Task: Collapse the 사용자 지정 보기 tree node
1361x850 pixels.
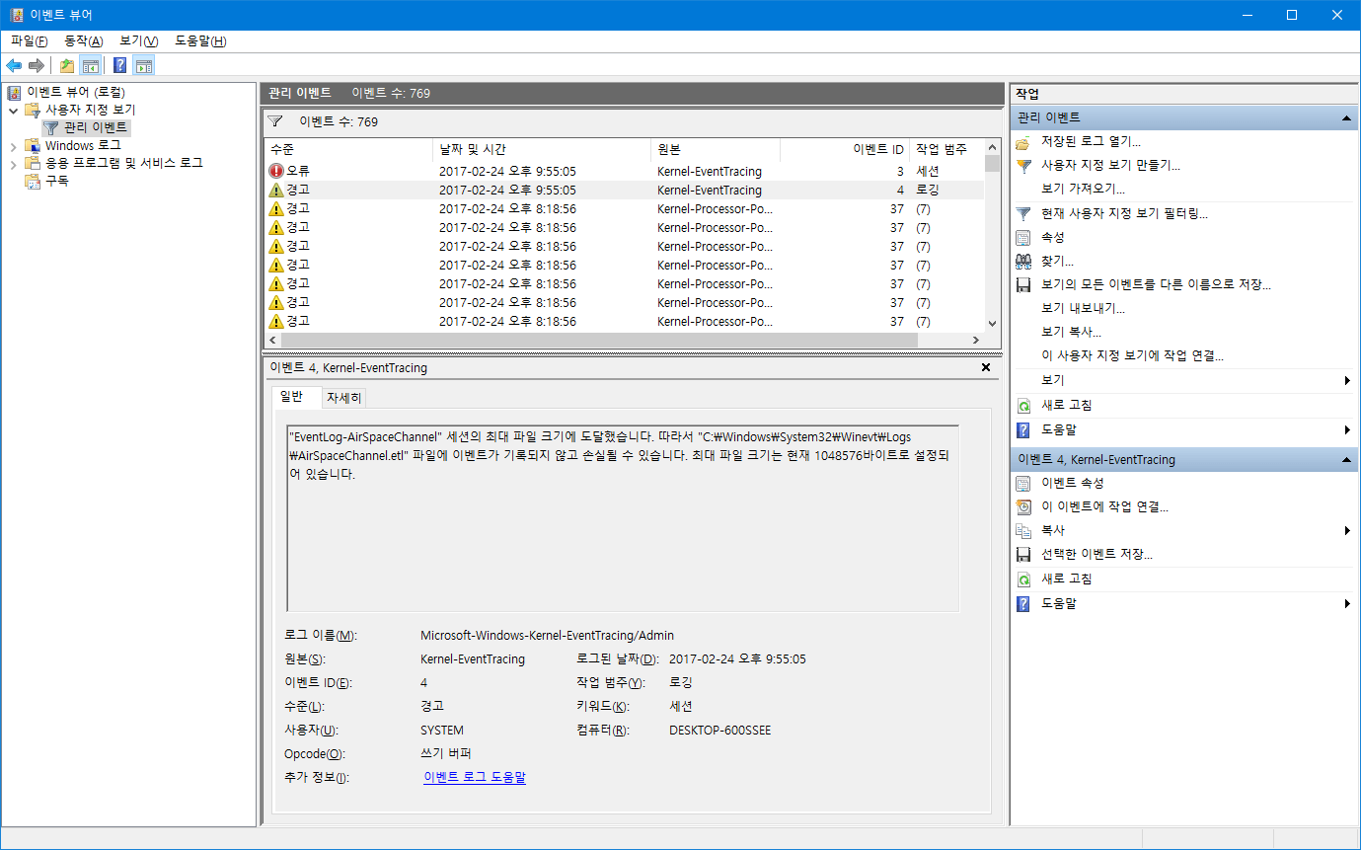Action: point(13,111)
